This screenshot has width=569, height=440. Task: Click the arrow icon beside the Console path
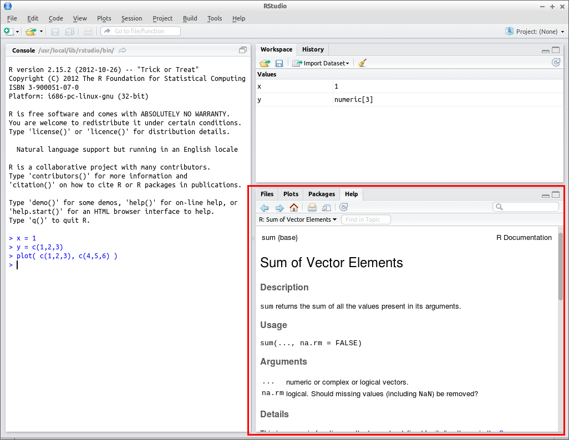pyautogui.click(x=123, y=50)
